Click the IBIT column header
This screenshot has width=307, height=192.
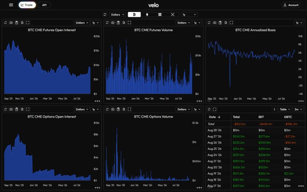click(261, 117)
